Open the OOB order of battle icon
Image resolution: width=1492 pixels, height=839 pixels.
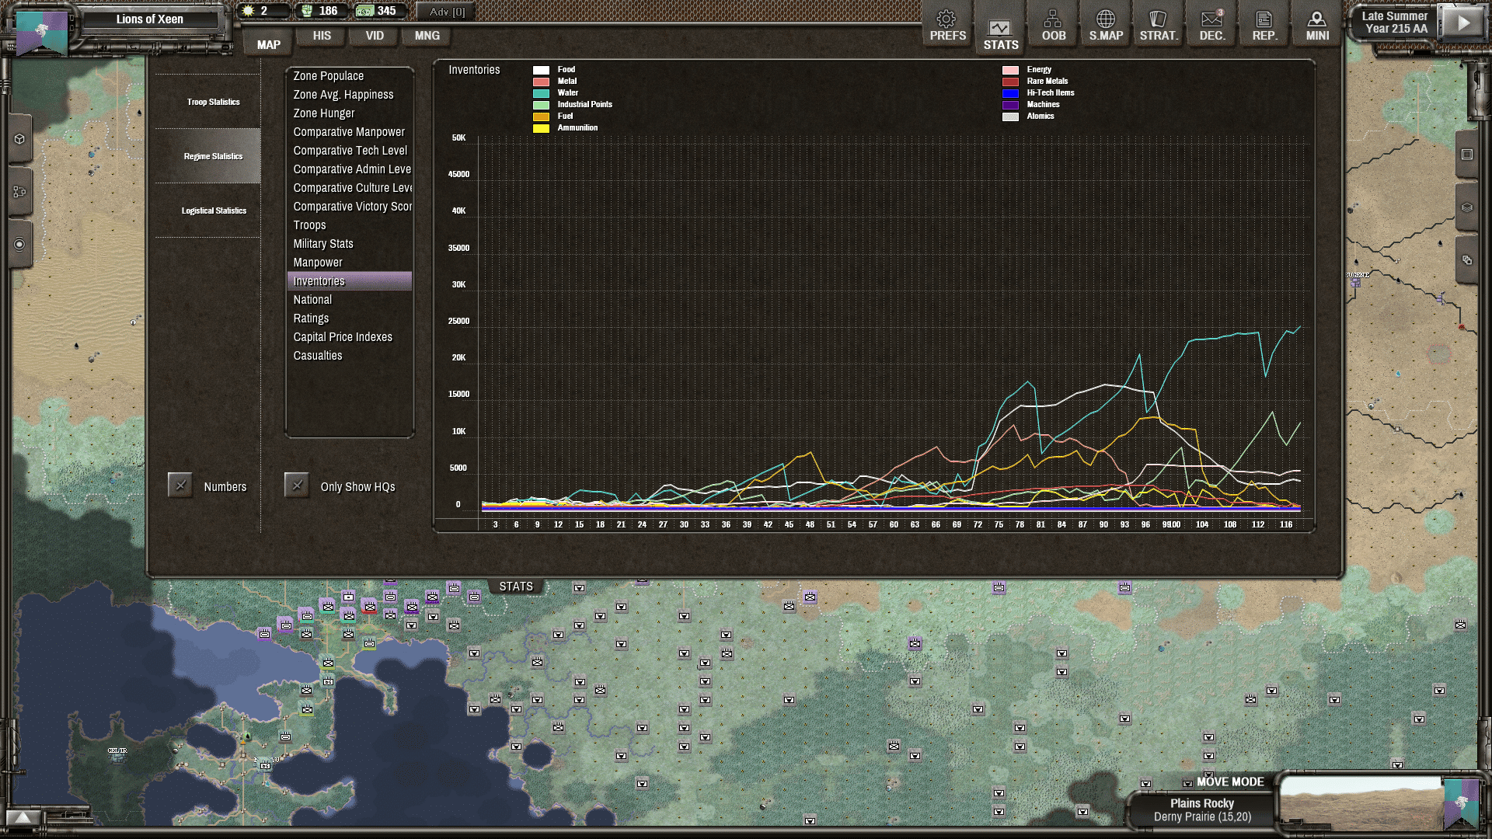tap(1053, 25)
